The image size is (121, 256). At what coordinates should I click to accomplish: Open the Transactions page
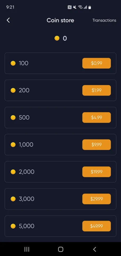[104, 20]
